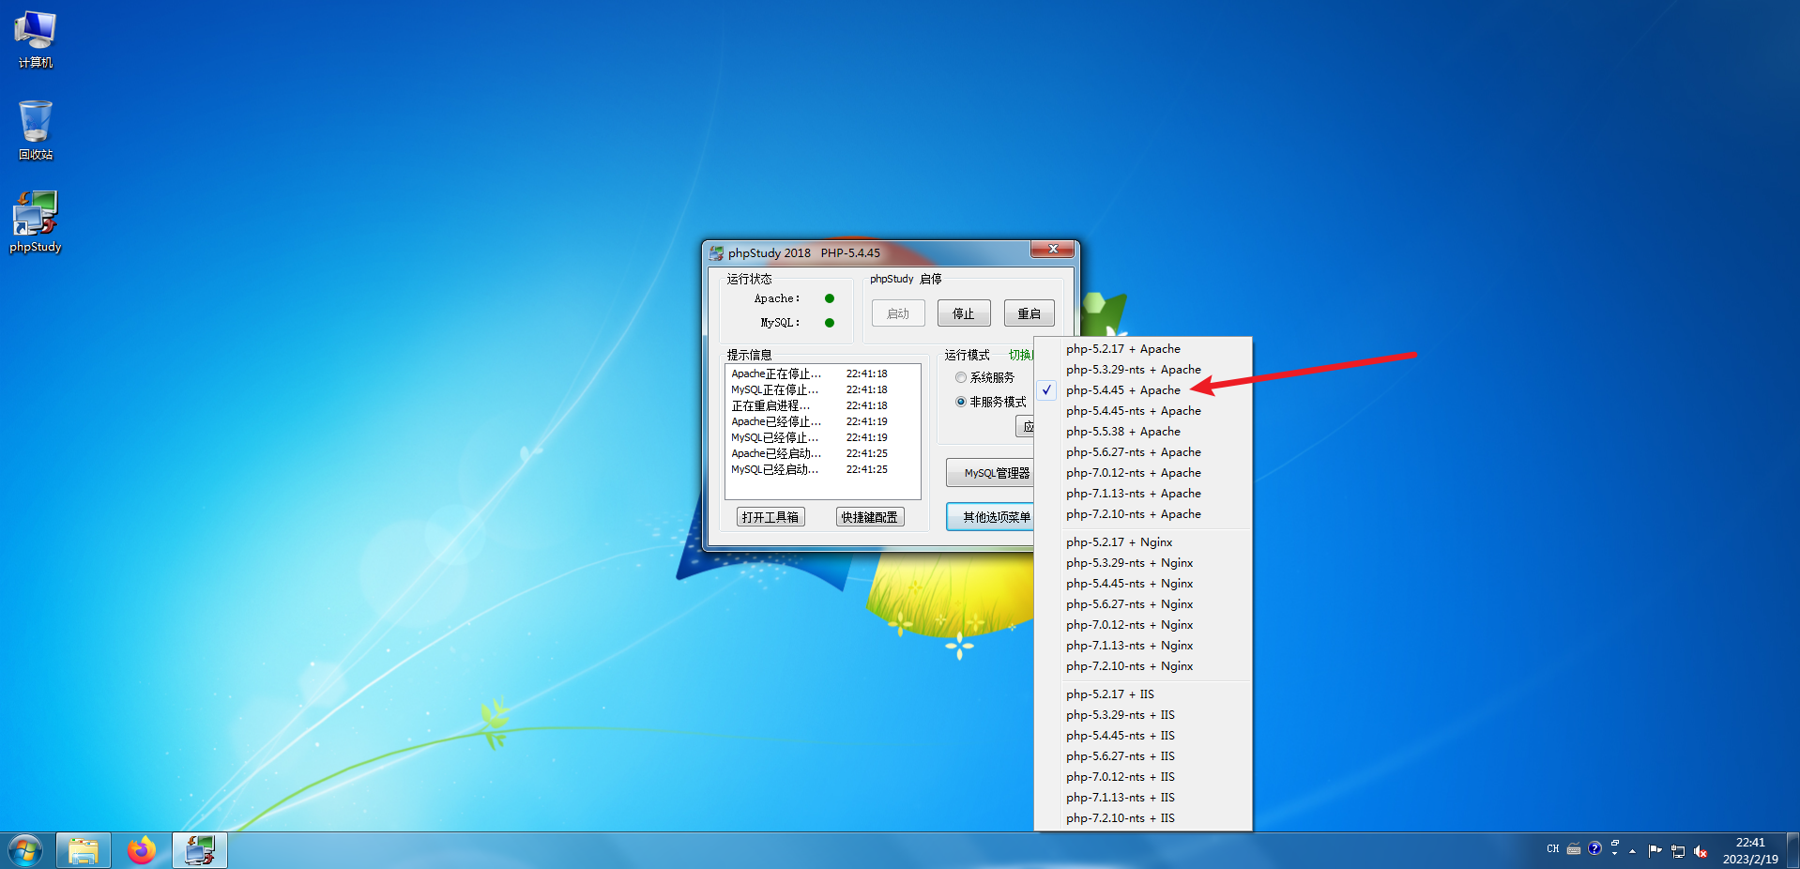Choose php-5.3.29-nts + Apache

coord(1143,370)
